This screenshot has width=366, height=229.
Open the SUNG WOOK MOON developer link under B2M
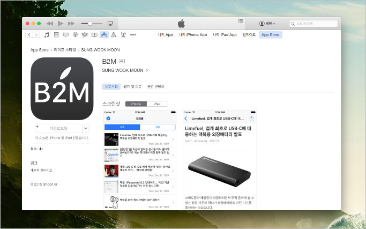pyautogui.click(x=125, y=70)
